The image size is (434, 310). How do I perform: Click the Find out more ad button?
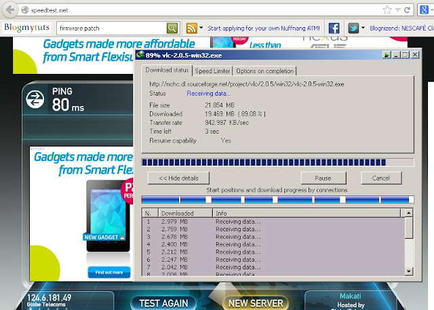tap(109, 273)
